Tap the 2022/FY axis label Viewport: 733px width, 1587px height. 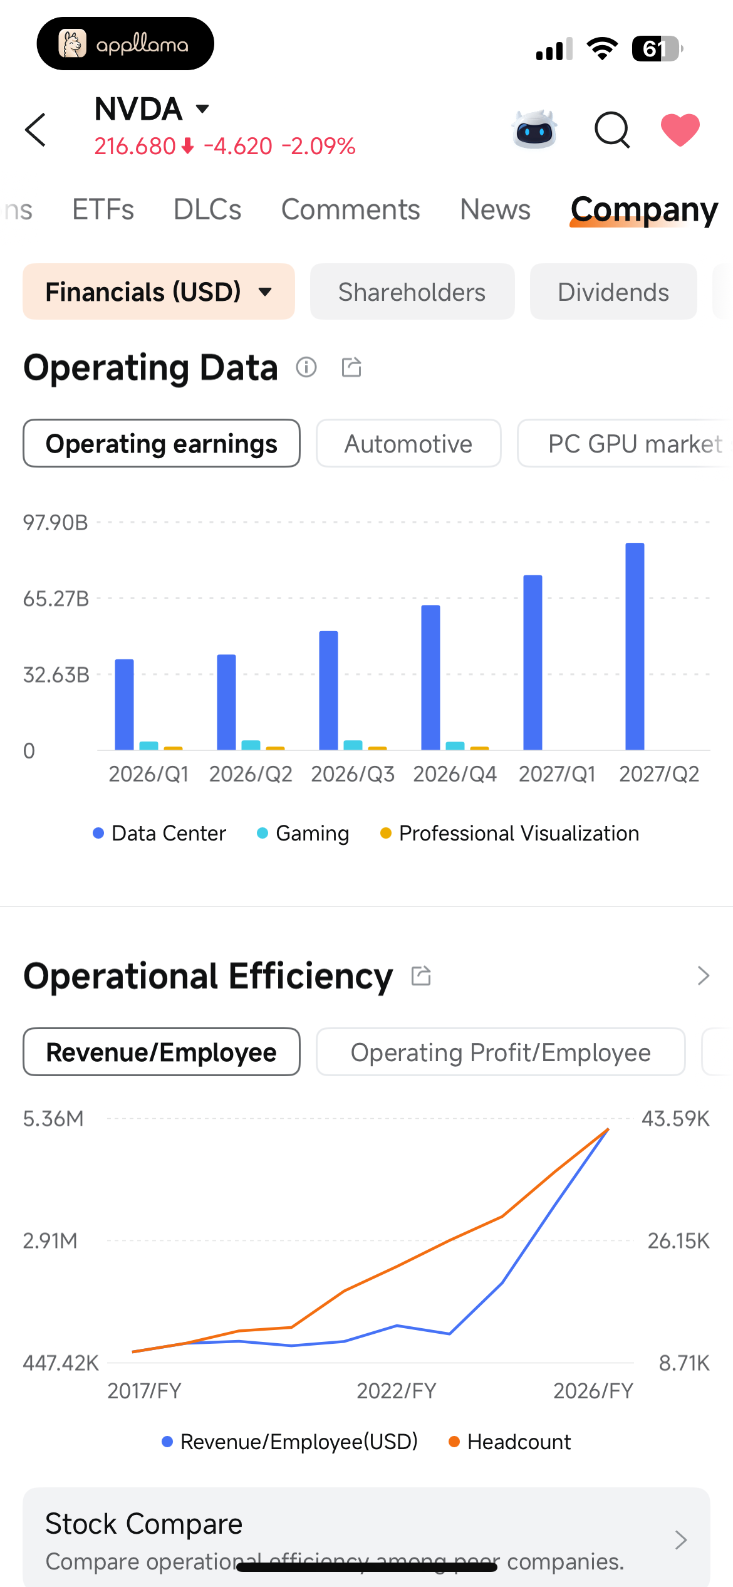tap(397, 1391)
